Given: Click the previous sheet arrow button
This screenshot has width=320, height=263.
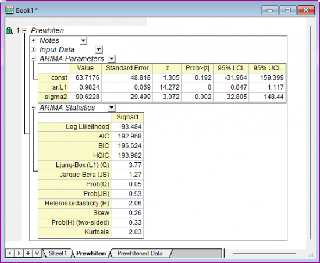Looking at the screenshot, I should pos(10,253).
